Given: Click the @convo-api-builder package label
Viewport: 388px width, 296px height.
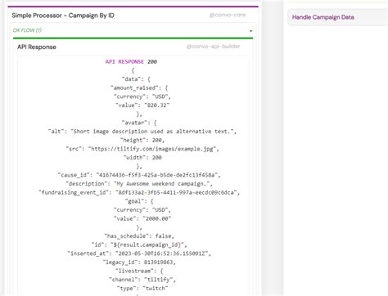Looking at the screenshot, I should click(x=213, y=47).
